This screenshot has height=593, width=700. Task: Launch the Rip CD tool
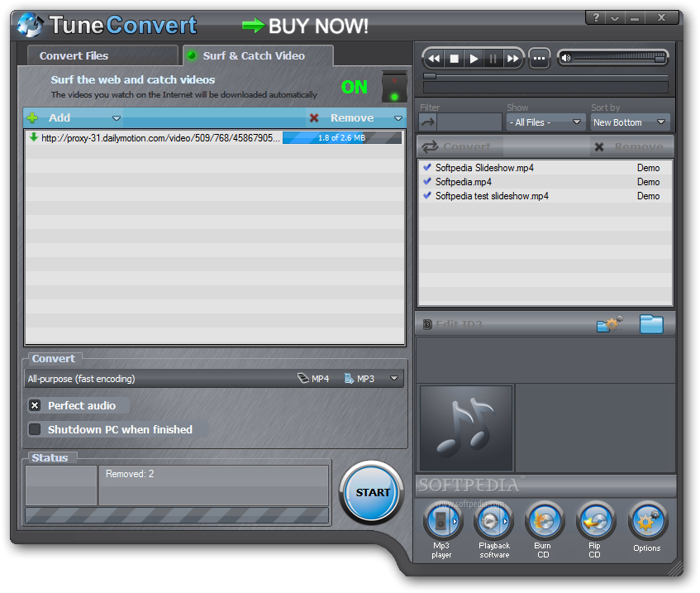(x=595, y=520)
